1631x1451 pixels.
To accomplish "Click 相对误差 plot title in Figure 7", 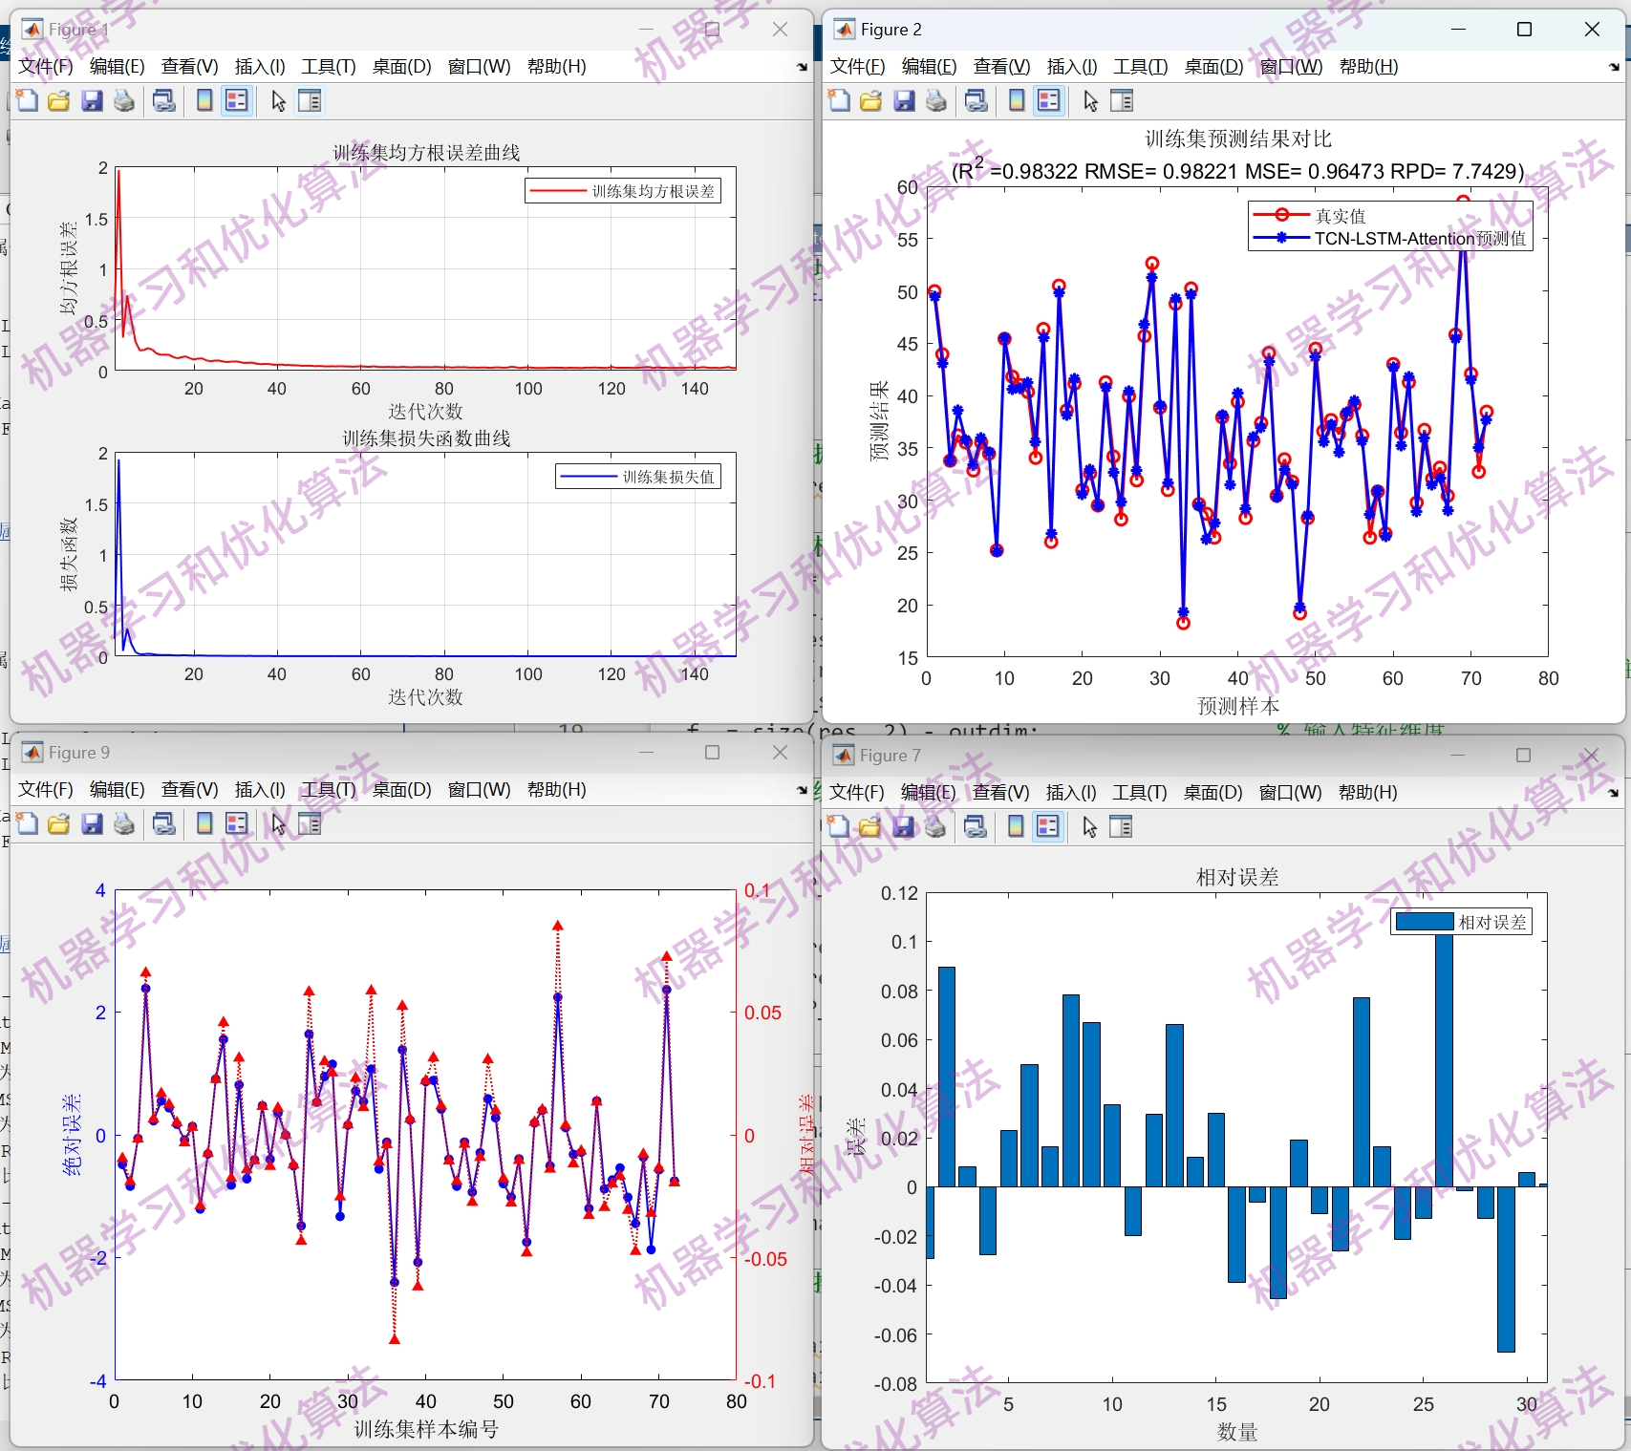I will pos(1237,877).
